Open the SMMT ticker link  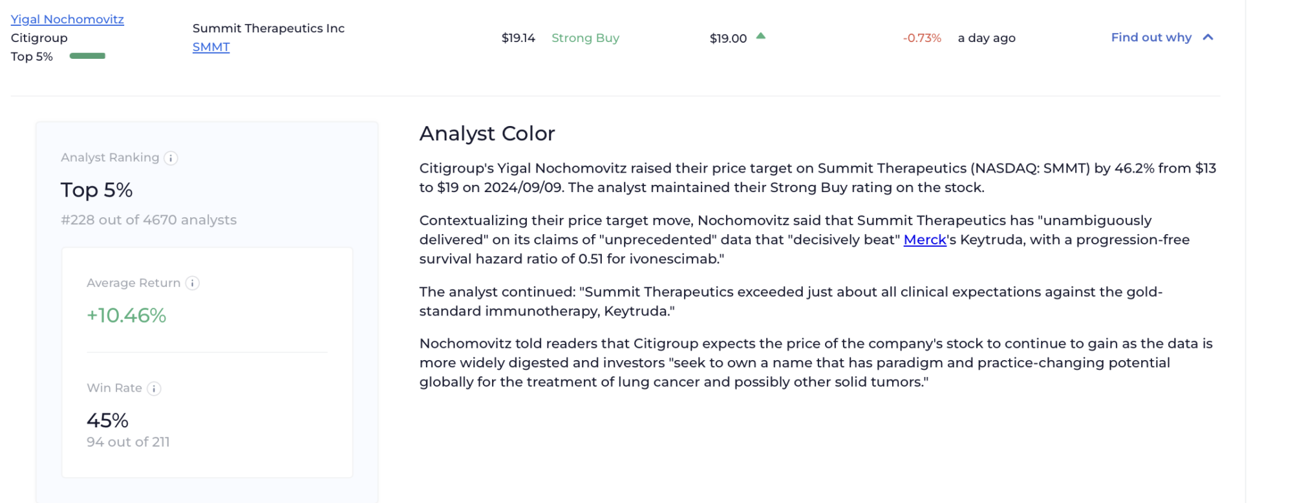[x=211, y=47]
